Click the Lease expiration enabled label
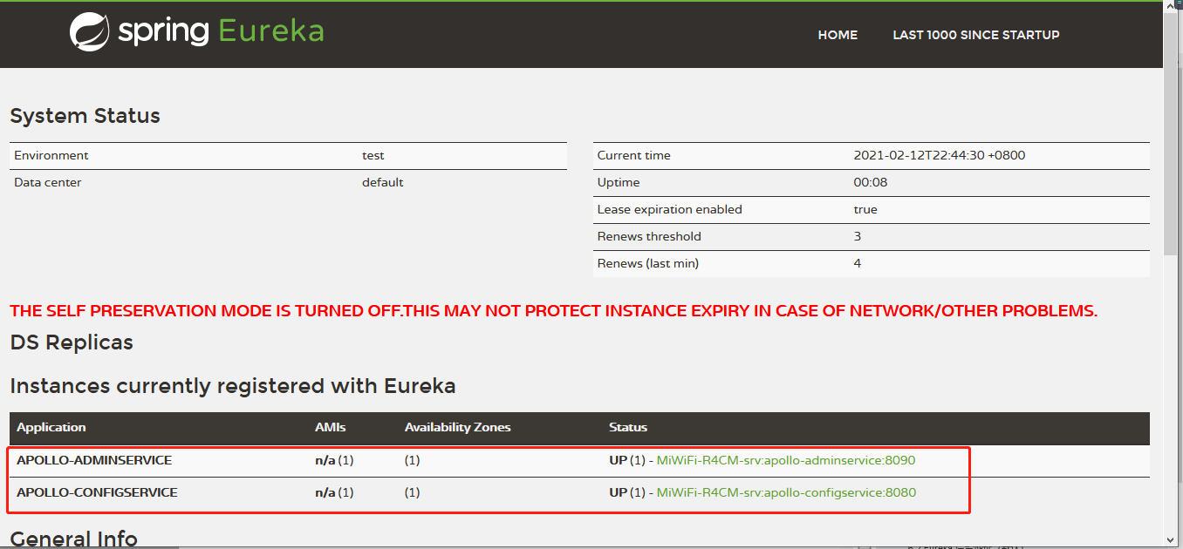 point(670,209)
